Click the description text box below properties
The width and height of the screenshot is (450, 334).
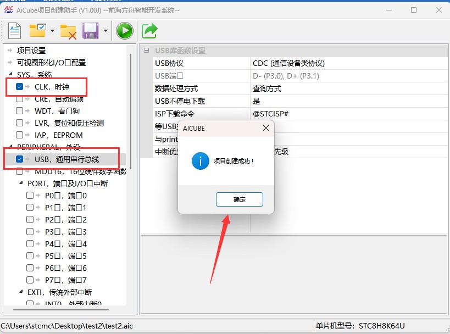tap(294, 274)
